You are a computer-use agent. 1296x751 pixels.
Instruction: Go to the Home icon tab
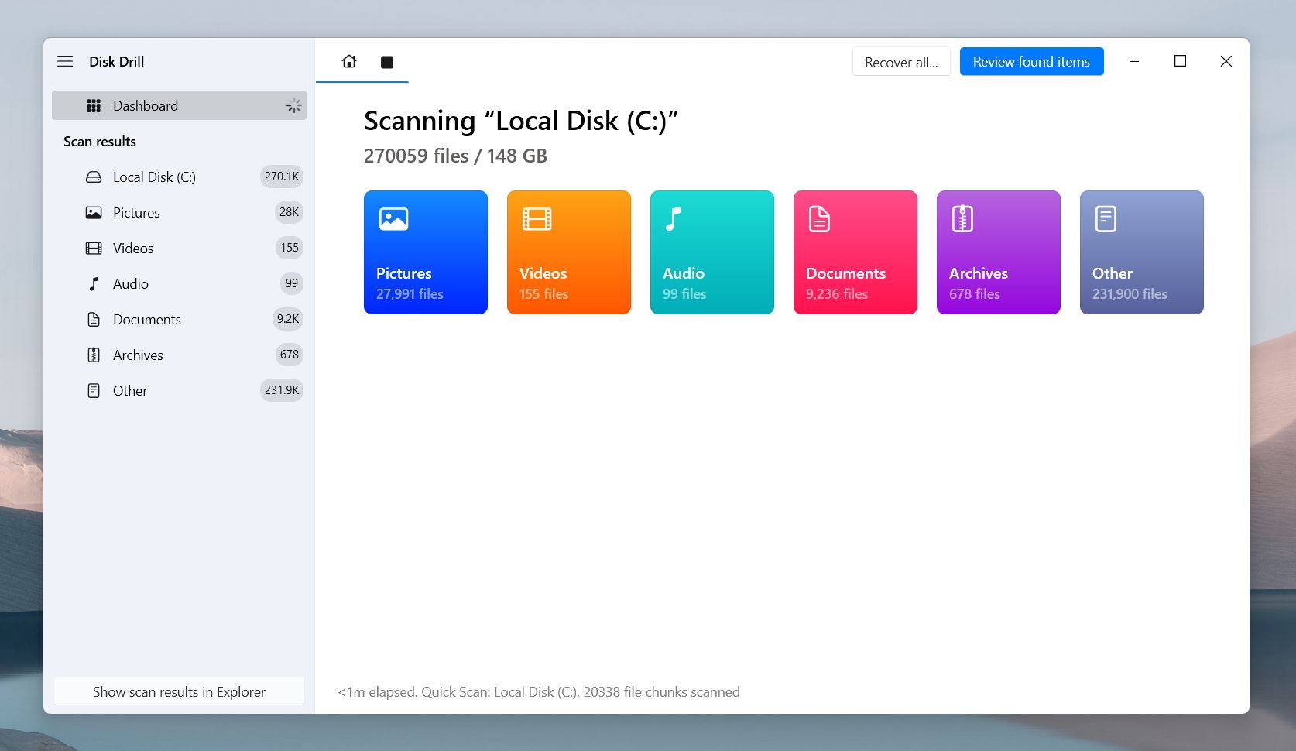point(349,61)
